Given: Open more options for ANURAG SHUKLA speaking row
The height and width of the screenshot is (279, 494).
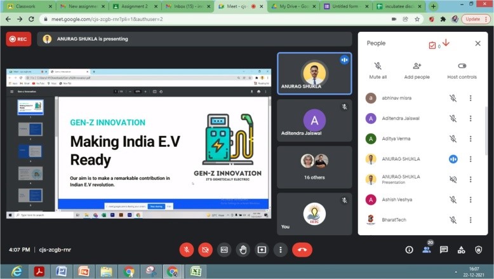Looking at the screenshot, I should pyautogui.click(x=471, y=159).
